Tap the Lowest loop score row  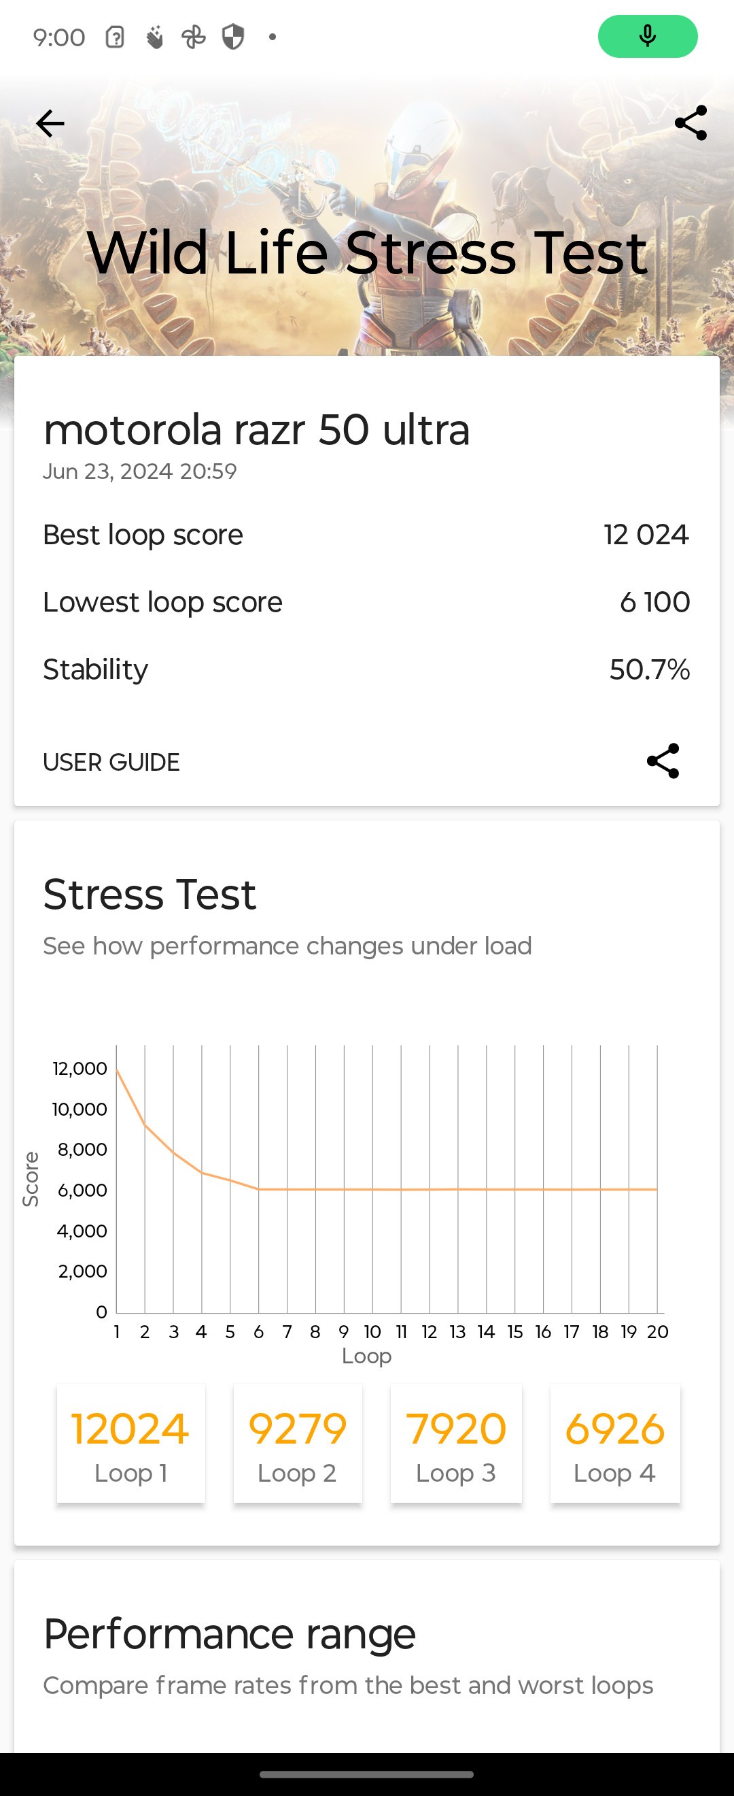[366, 601]
